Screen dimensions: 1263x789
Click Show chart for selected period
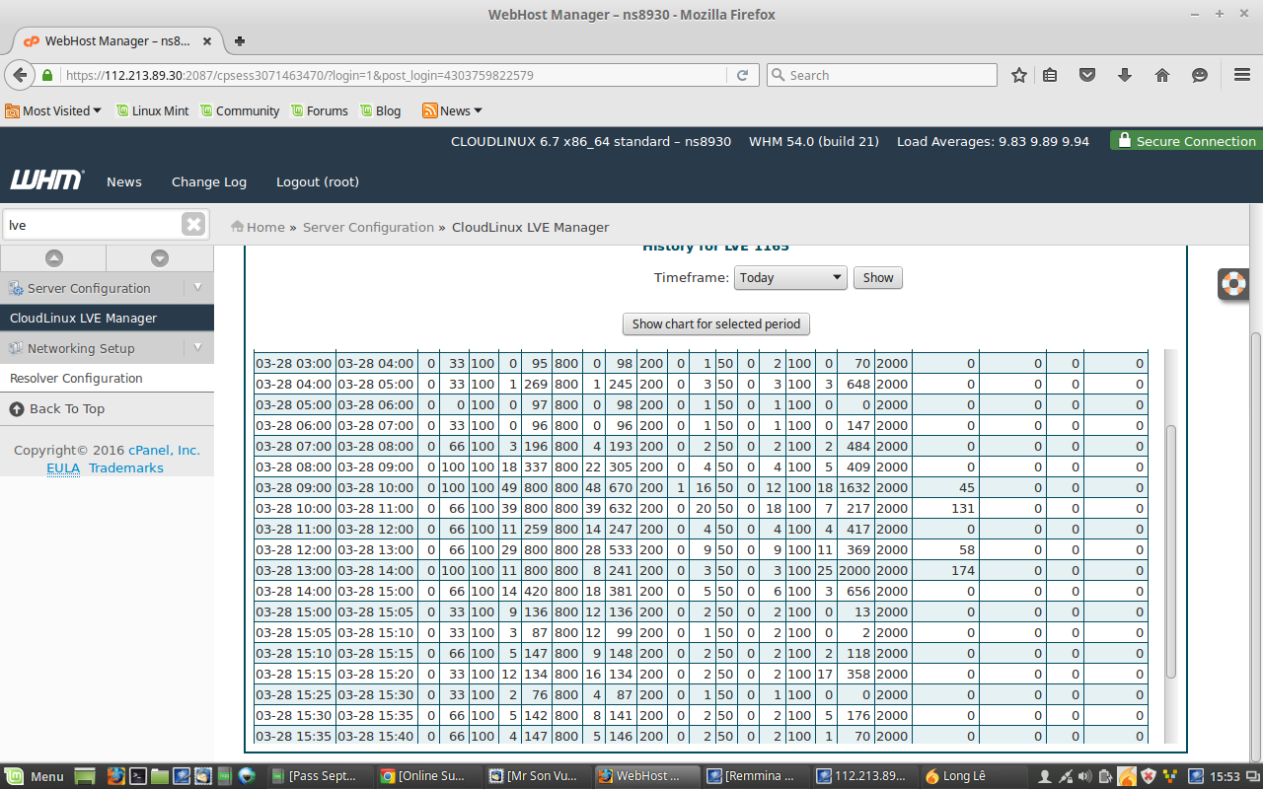point(716,323)
